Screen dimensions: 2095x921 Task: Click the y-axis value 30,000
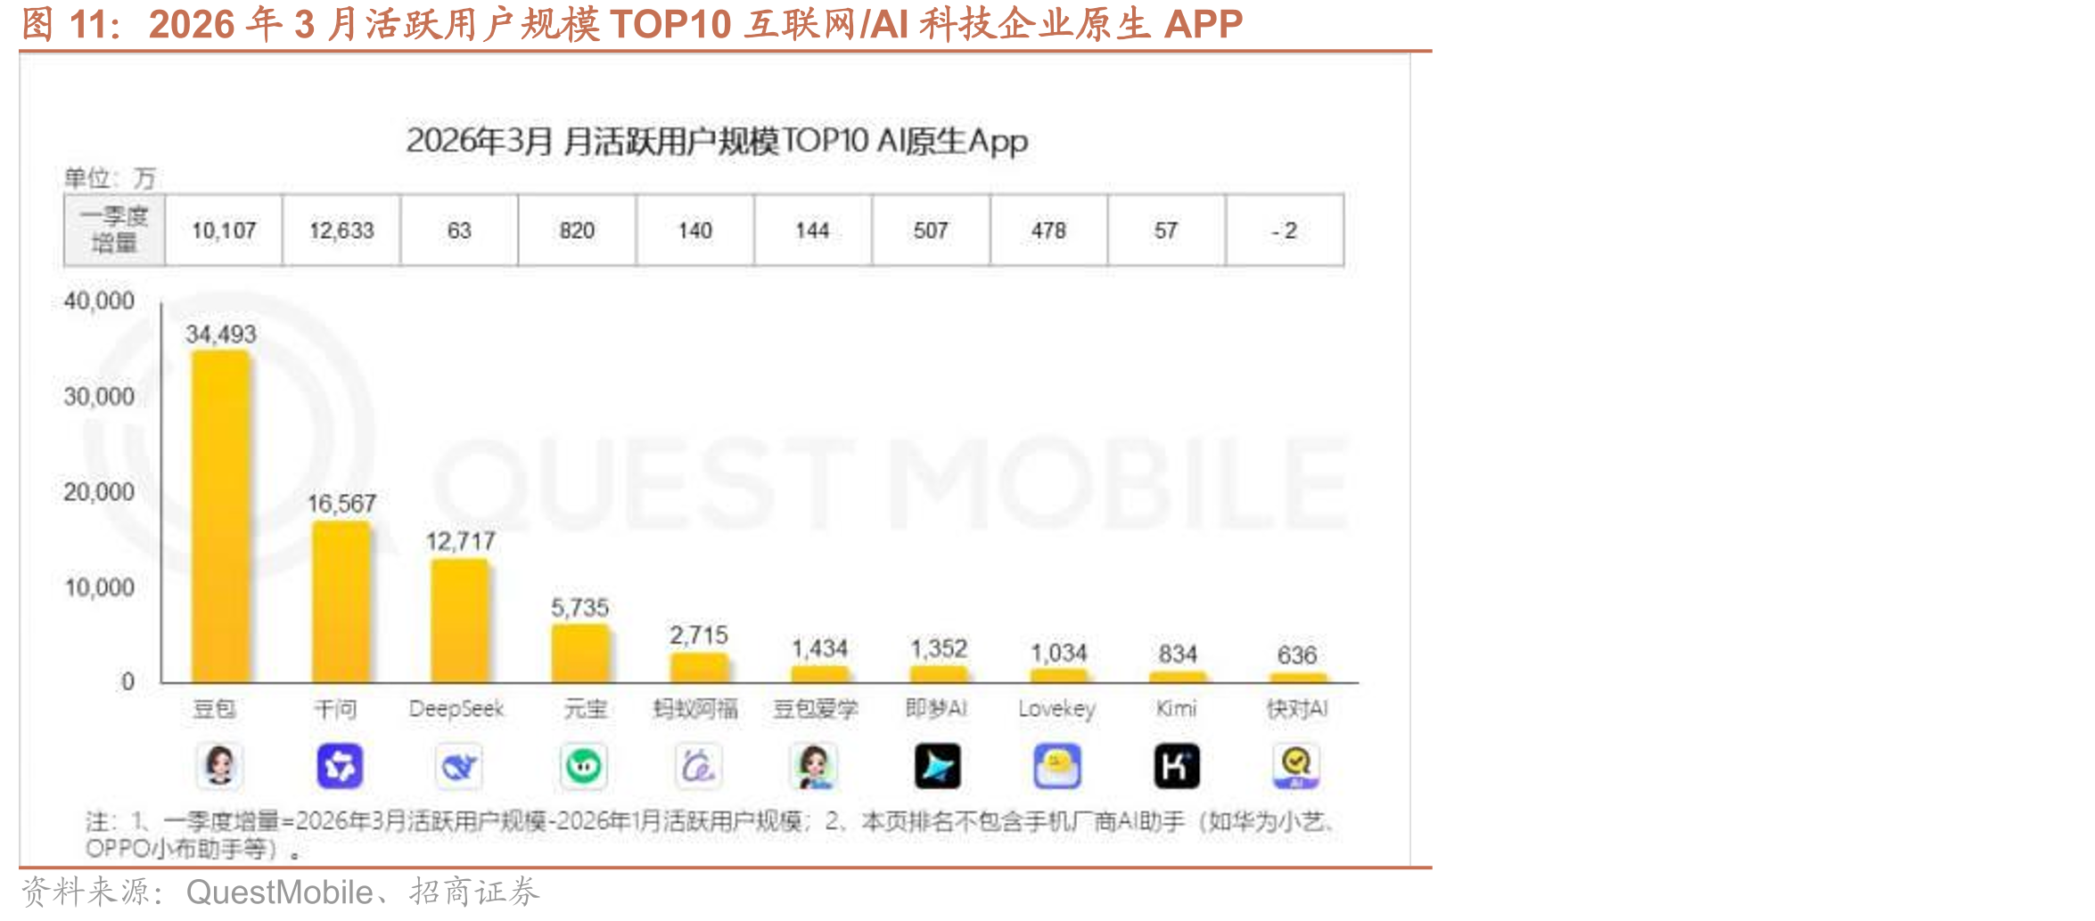pos(99,396)
